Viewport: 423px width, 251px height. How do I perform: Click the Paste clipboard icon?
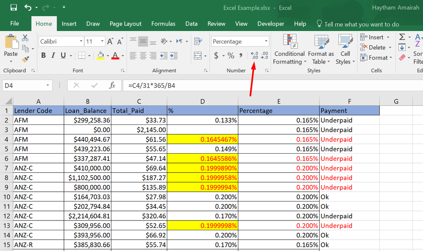[x=11, y=42]
